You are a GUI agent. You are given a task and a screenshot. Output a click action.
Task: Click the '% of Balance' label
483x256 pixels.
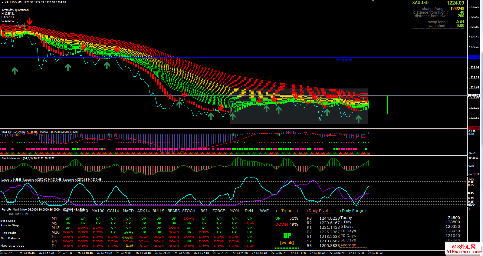tap(11, 238)
